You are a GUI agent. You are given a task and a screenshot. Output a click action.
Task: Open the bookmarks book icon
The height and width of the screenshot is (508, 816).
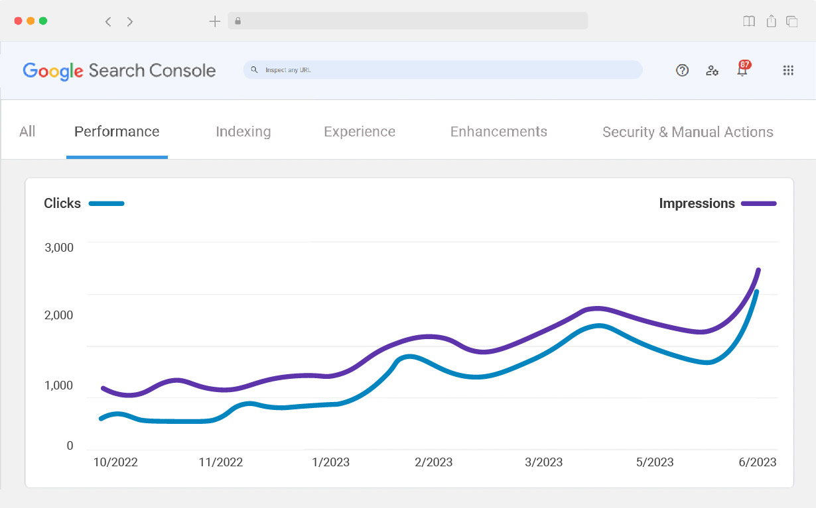(749, 21)
